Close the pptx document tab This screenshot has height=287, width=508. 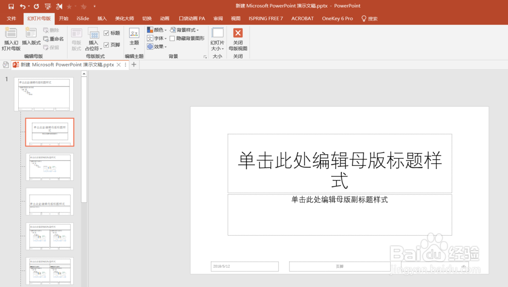pyautogui.click(x=118, y=65)
